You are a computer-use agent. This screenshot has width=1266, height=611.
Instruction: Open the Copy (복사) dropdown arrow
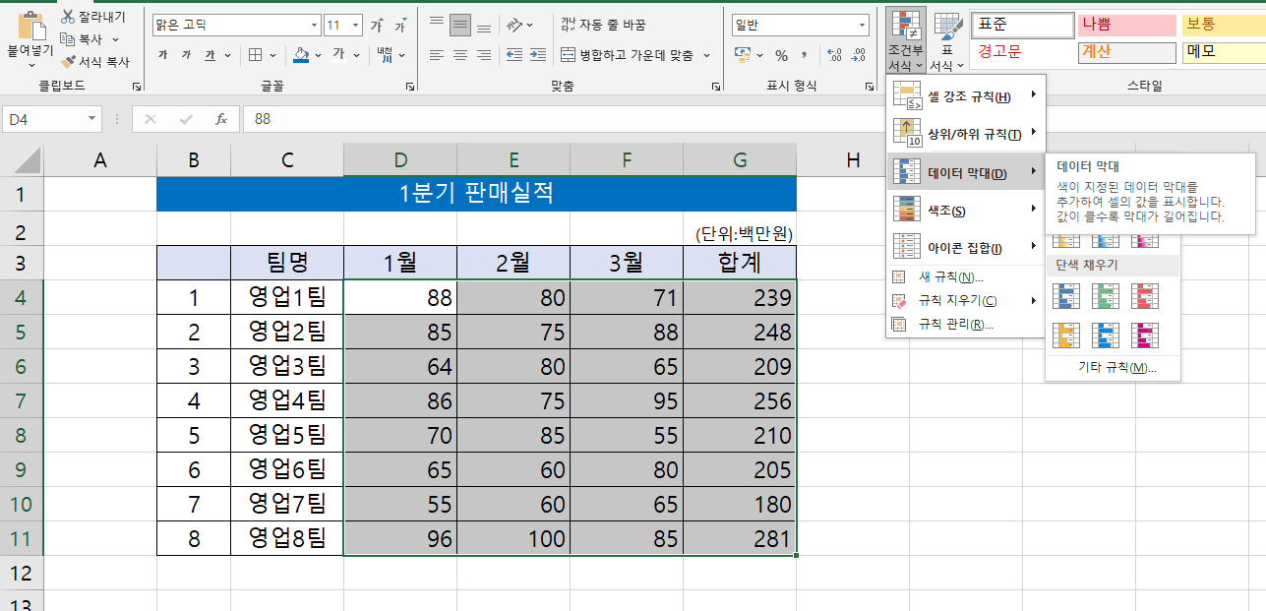click(x=115, y=39)
